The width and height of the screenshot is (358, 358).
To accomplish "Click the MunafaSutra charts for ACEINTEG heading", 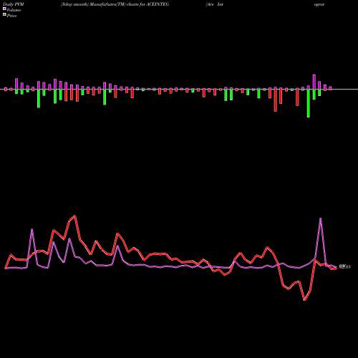I will (115, 4).
